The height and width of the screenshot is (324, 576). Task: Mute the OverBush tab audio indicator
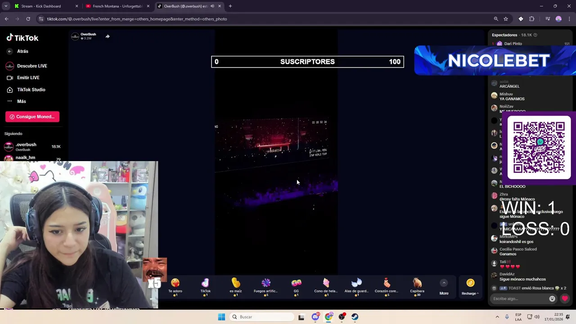tap(212, 6)
